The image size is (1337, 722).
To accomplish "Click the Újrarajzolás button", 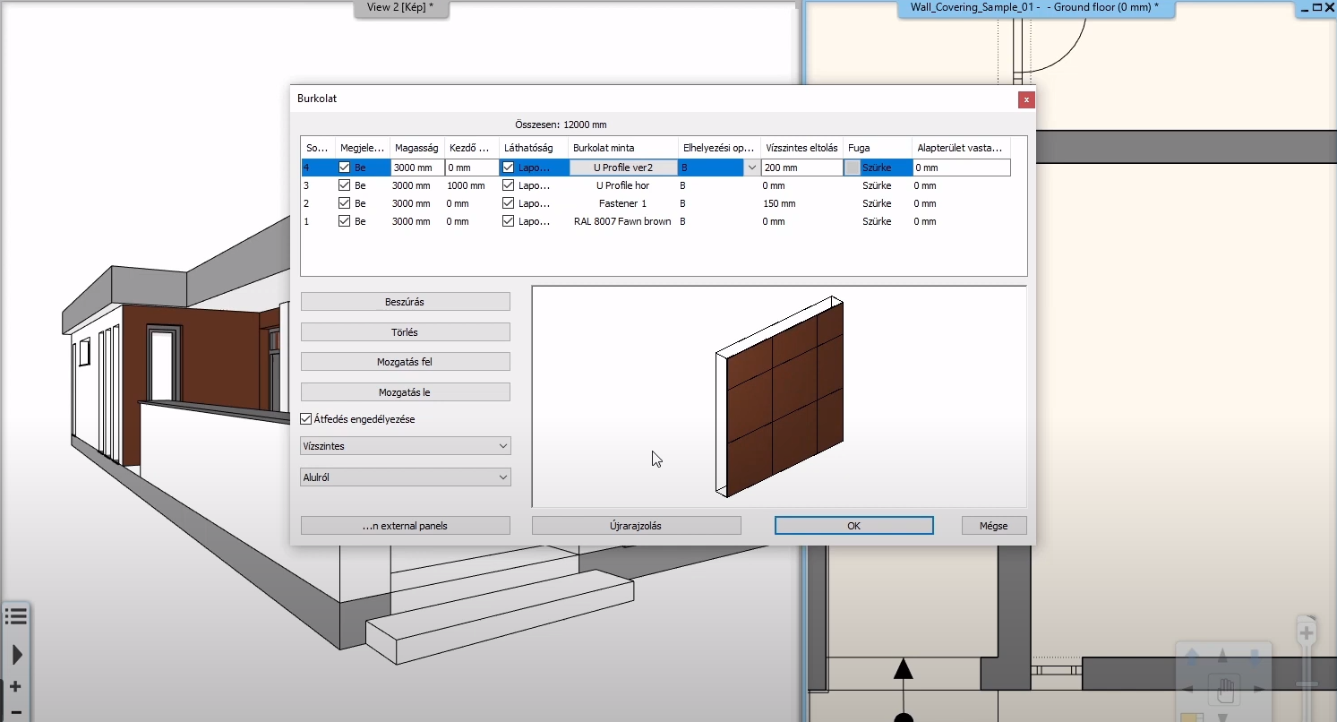I will tap(637, 526).
